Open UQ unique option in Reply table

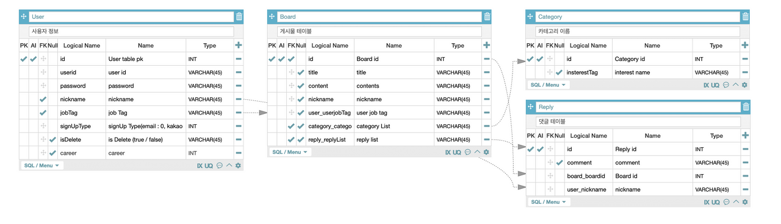pyautogui.click(x=716, y=202)
